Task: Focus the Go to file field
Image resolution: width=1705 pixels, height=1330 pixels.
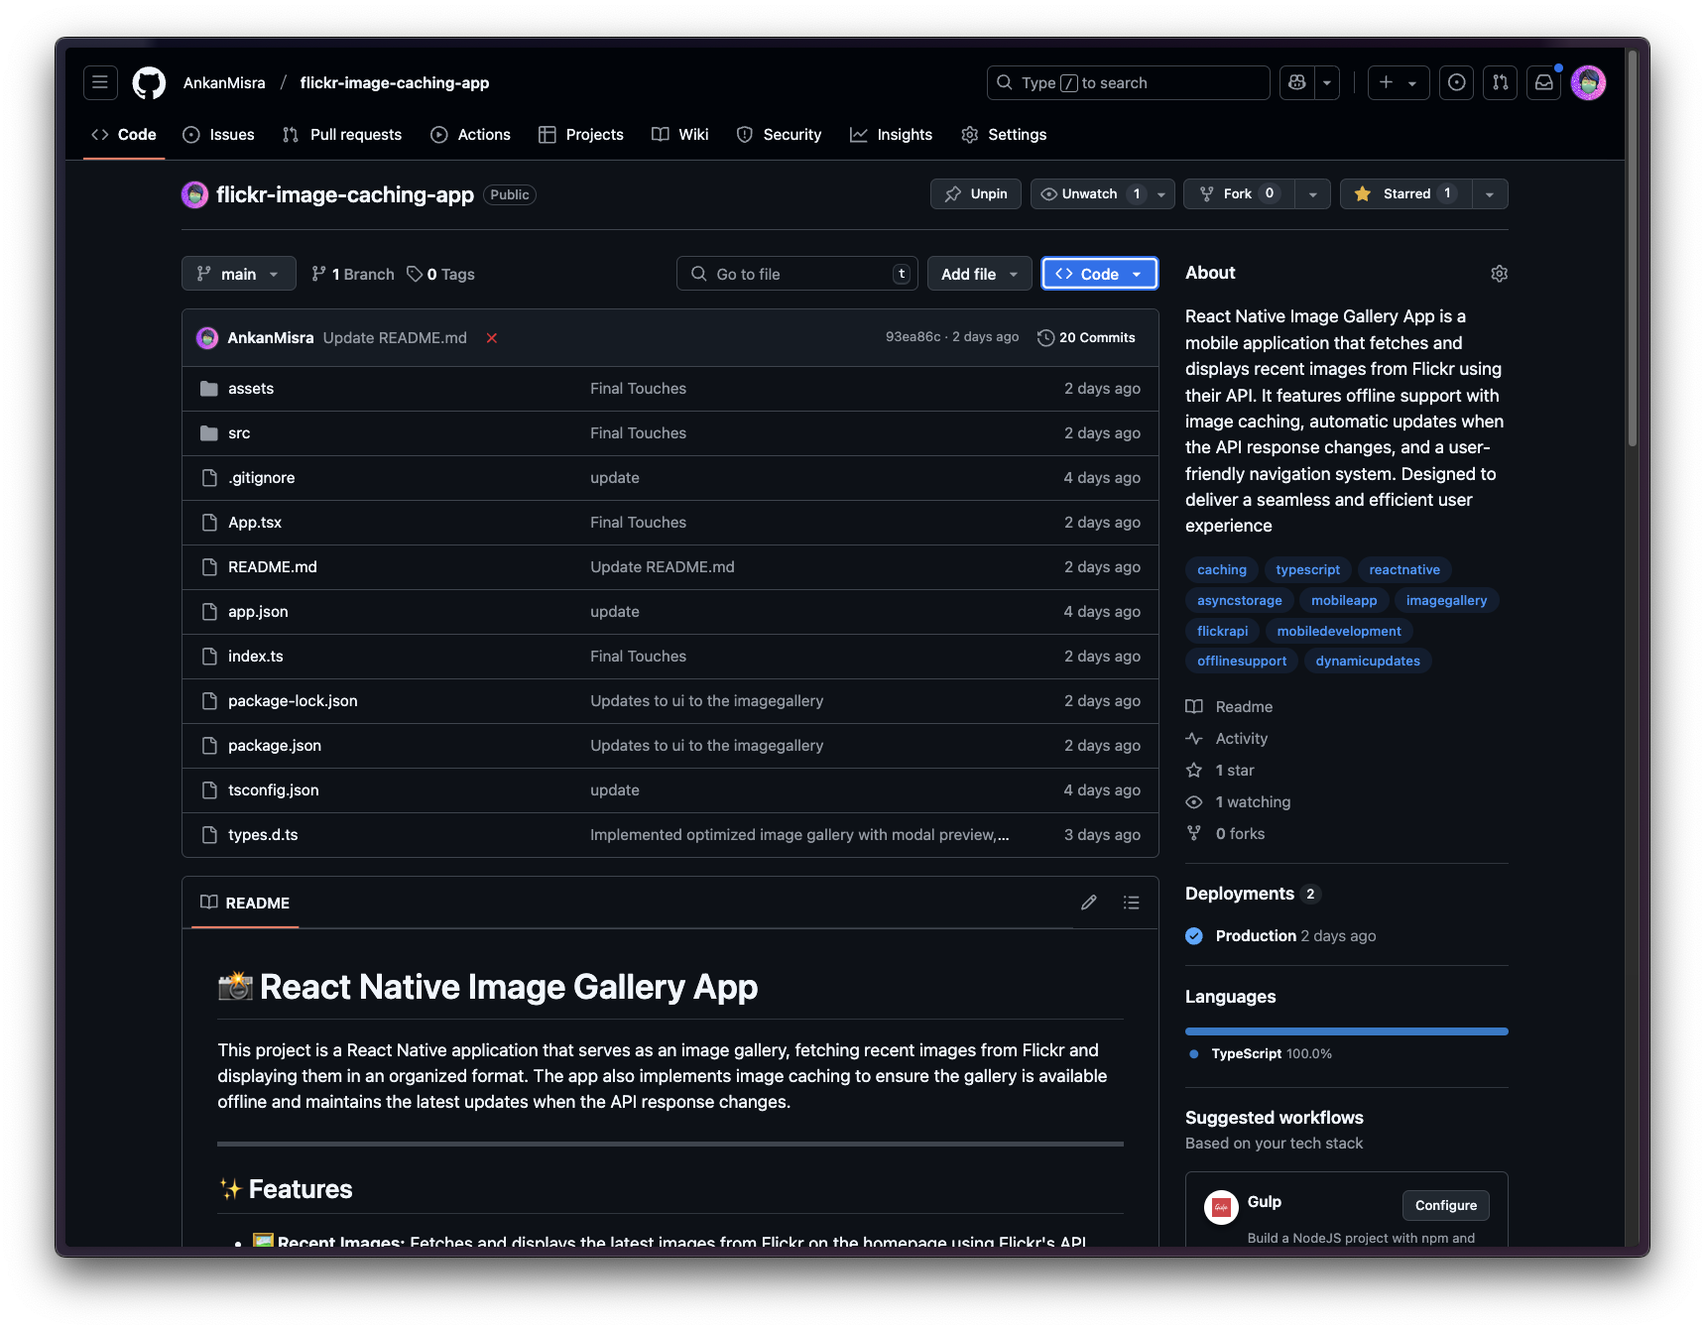Action: pyautogui.click(x=796, y=274)
